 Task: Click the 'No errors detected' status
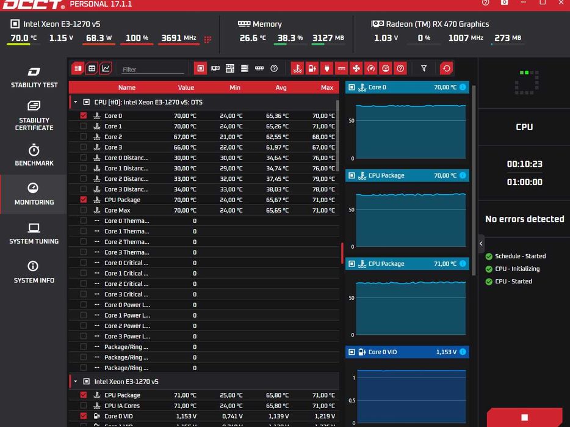coord(525,219)
